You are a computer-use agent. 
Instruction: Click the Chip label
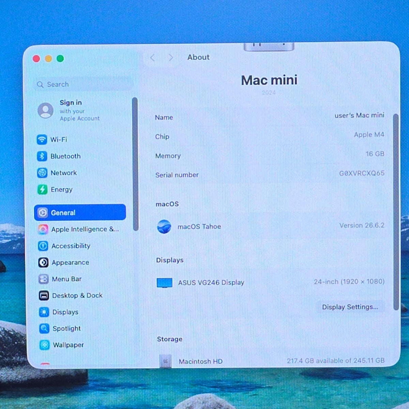(x=162, y=137)
